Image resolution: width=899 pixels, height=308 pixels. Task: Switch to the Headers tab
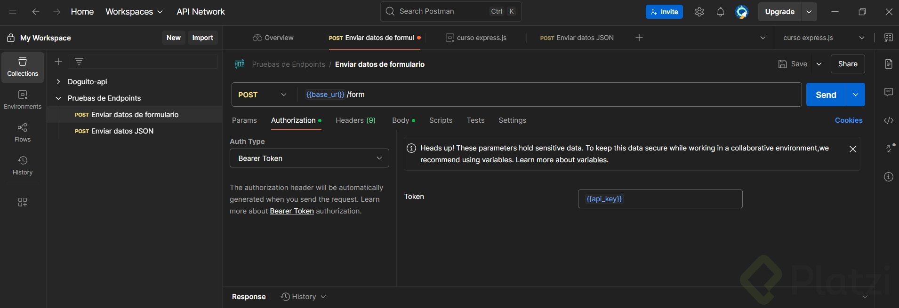click(x=355, y=120)
